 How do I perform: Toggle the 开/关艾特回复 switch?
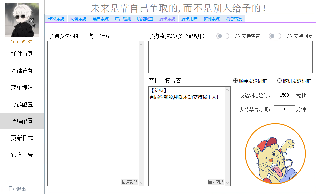(x=275, y=36)
